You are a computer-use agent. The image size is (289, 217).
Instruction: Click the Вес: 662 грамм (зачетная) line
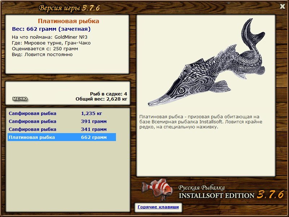(x=51, y=29)
